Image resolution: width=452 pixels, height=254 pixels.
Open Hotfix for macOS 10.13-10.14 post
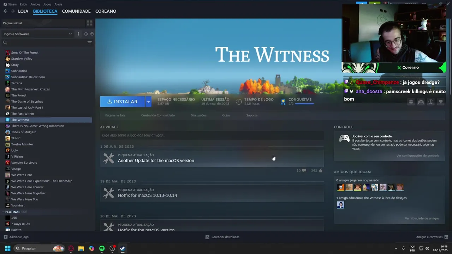coord(148,195)
